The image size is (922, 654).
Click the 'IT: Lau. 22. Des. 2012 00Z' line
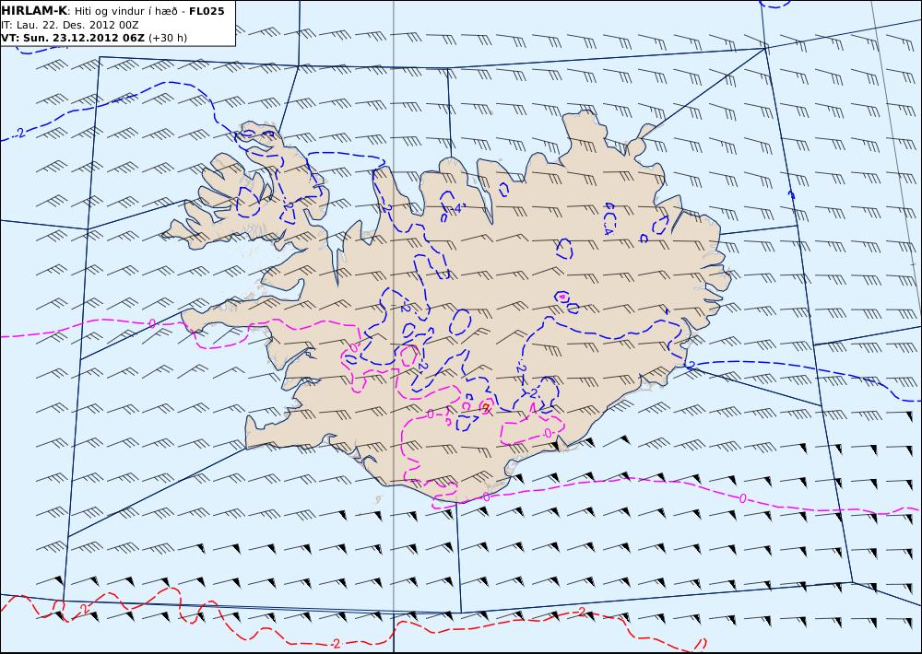click(x=69, y=25)
